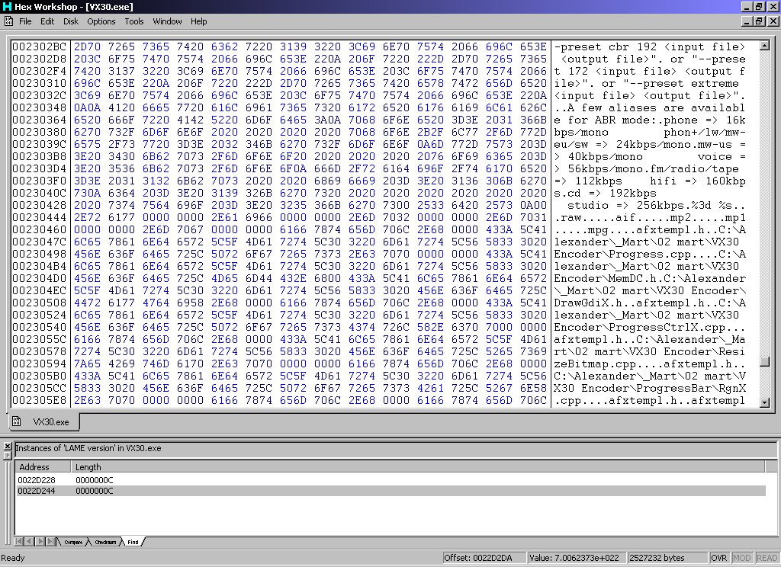Click the Offset: 0022D2DA status field
This screenshot has width=781, height=567.
484,558
